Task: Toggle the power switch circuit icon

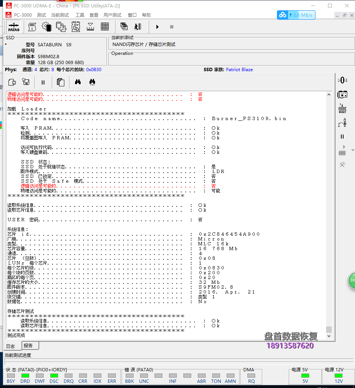Action: (342, 123)
